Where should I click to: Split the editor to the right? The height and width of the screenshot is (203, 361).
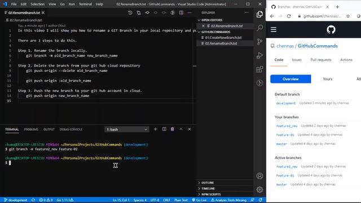181,12
